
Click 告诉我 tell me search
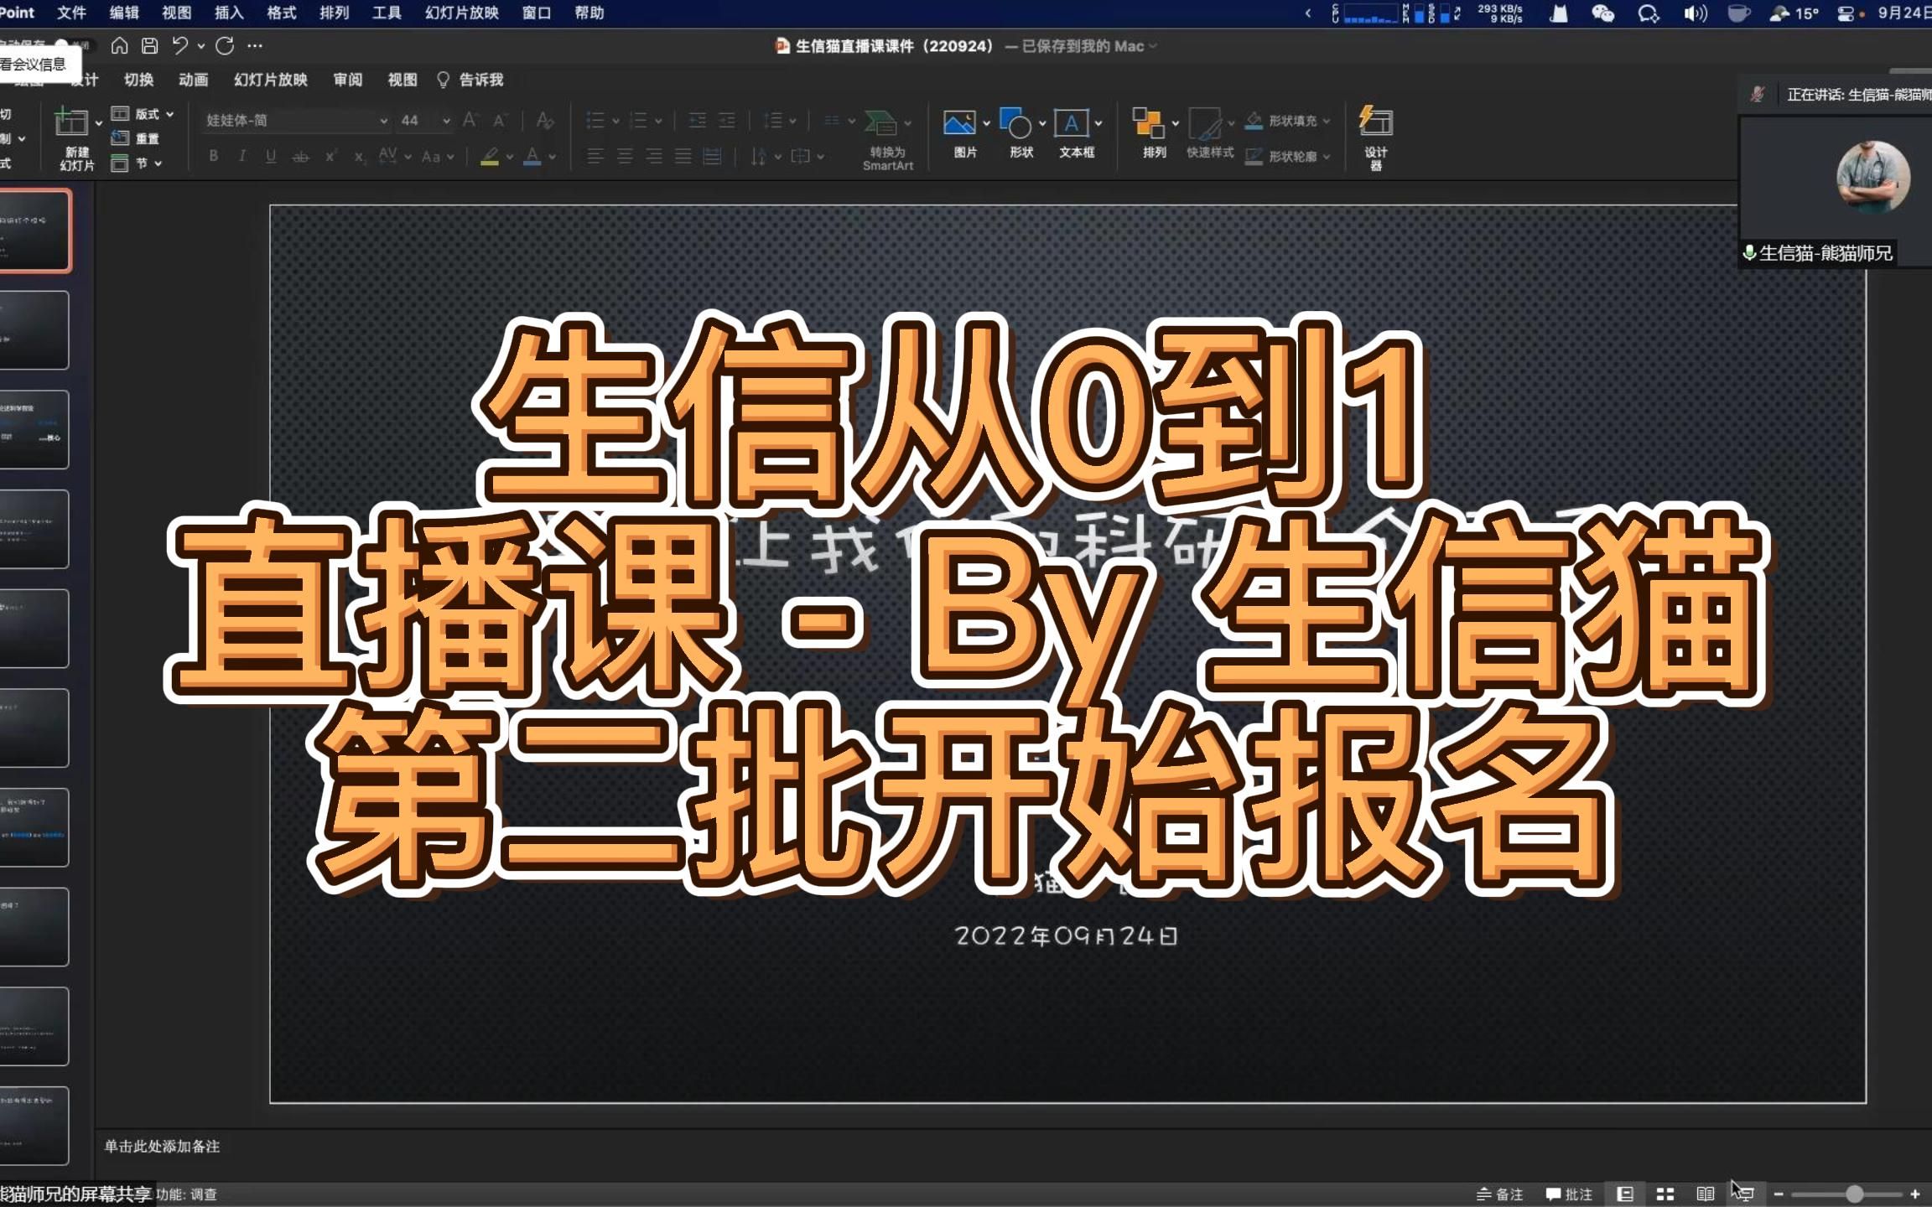470,80
